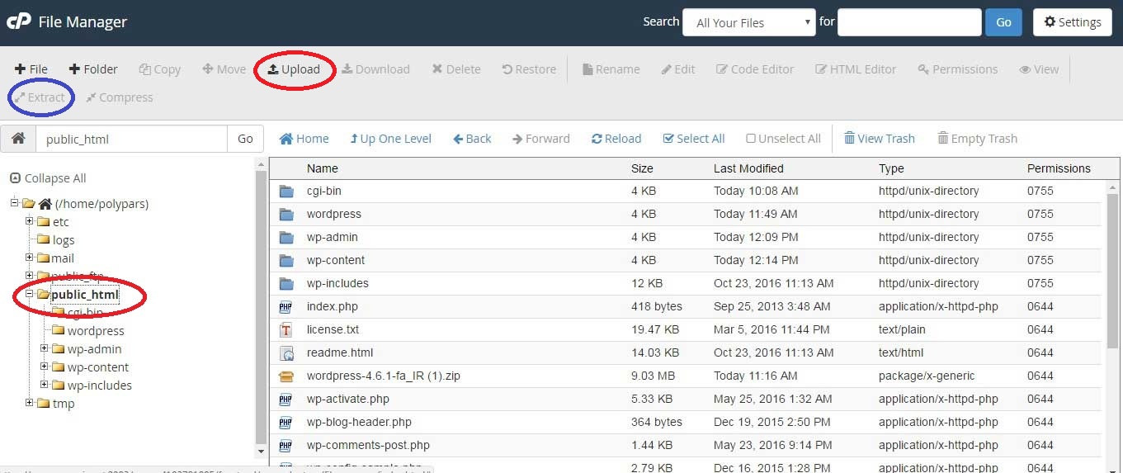Click the HTML file icon of readme.html
This screenshot has width=1123, height=473.
286,353
